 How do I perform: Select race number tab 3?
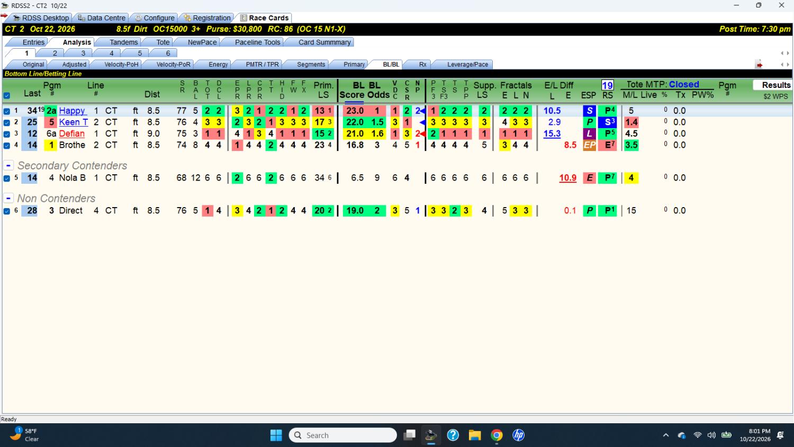point(83,53)
